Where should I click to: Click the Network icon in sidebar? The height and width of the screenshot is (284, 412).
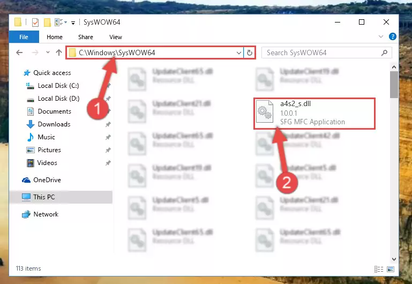click(x=26, y=214)
